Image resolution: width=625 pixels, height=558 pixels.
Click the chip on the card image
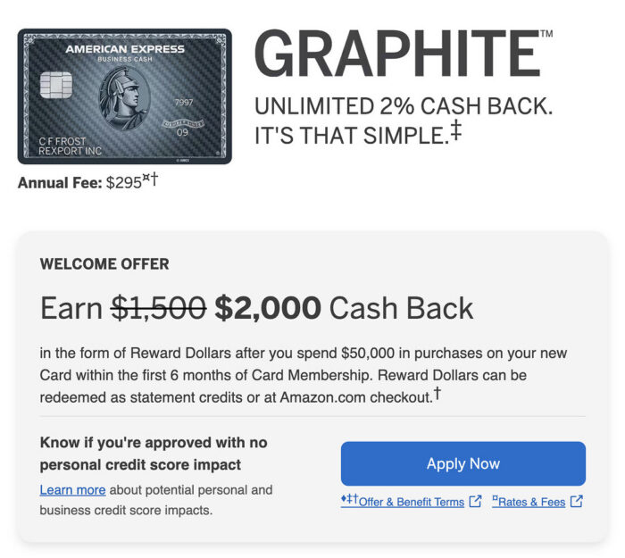tap(56, 87)
